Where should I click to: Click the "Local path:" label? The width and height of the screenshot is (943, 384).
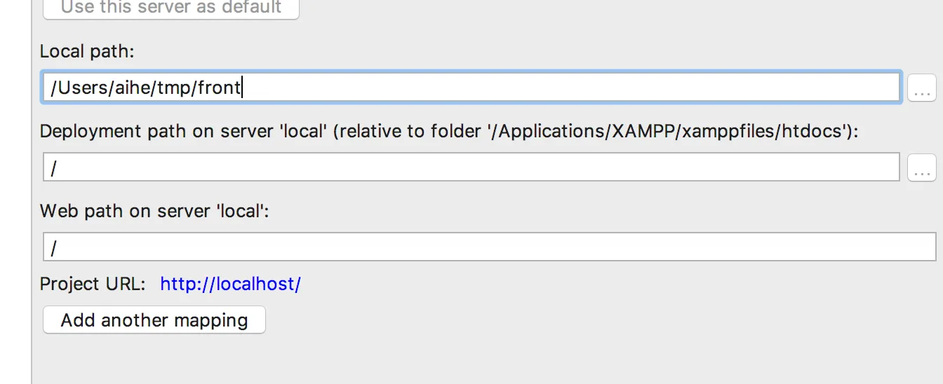[x=86, y=51]
